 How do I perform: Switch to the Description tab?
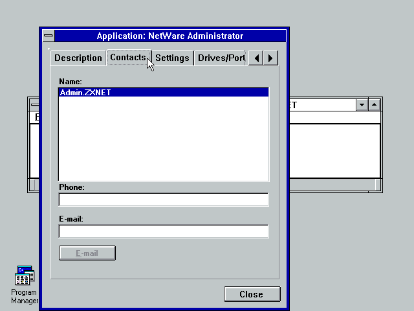pyautogui.click(x=78, y=58)
